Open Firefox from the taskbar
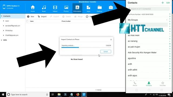The height and width of the screenshot is (97, 173). [x=78, y=95]
